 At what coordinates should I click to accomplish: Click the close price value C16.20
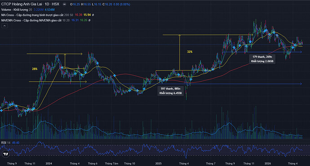point(107,4)
